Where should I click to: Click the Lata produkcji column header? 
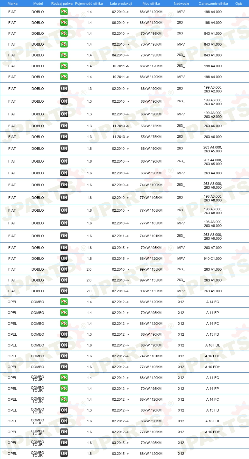pos(121,4)
